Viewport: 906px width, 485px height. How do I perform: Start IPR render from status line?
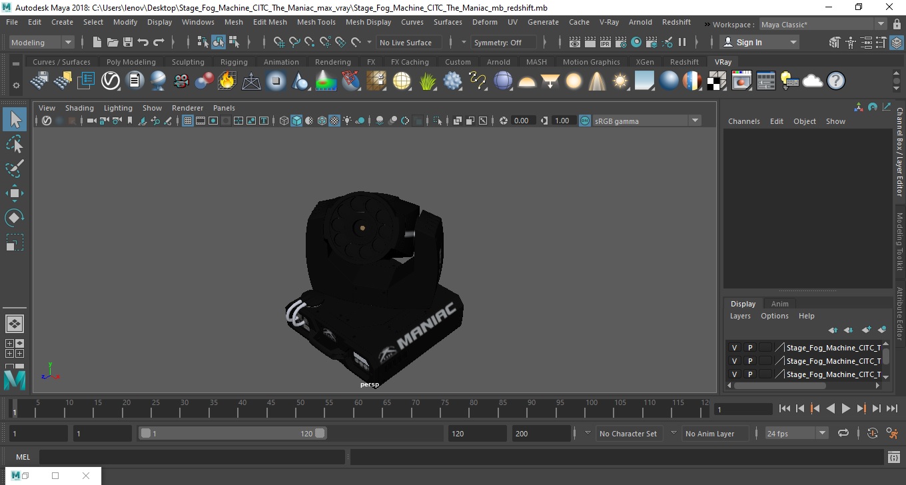(x=606, y=42)
